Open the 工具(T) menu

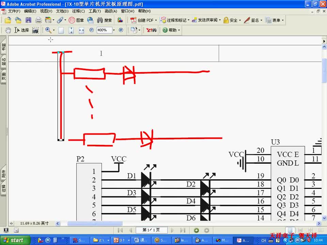95,11
